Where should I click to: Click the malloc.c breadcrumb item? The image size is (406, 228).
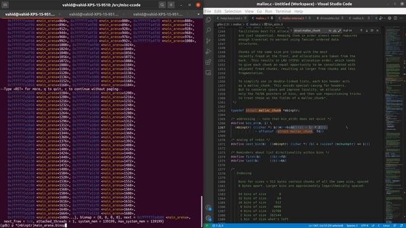tap(253, 24)
